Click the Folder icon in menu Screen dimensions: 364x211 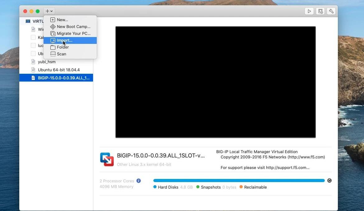[53, 47]
